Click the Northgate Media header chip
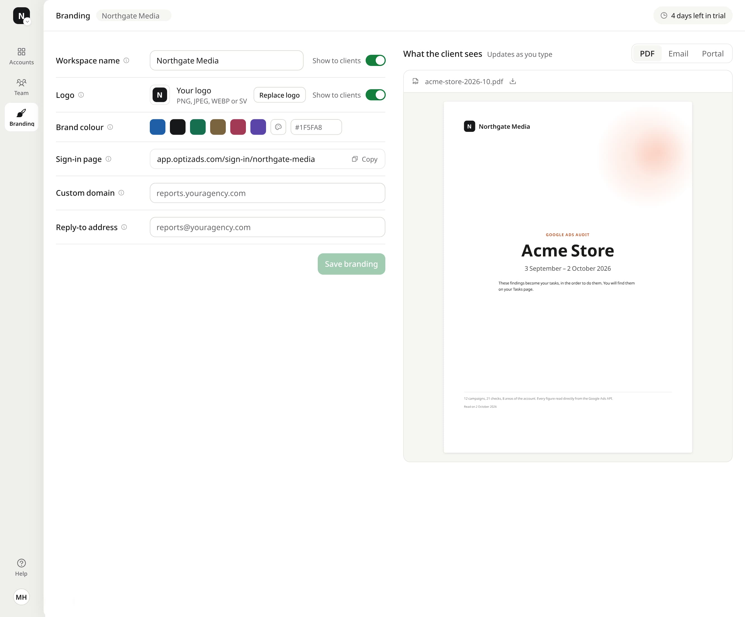This screenshot has width=745, height=617. point(133,16)
